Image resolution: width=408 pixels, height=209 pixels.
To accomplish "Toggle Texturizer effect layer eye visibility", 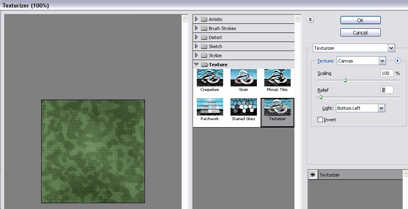I will coord(313,175).
